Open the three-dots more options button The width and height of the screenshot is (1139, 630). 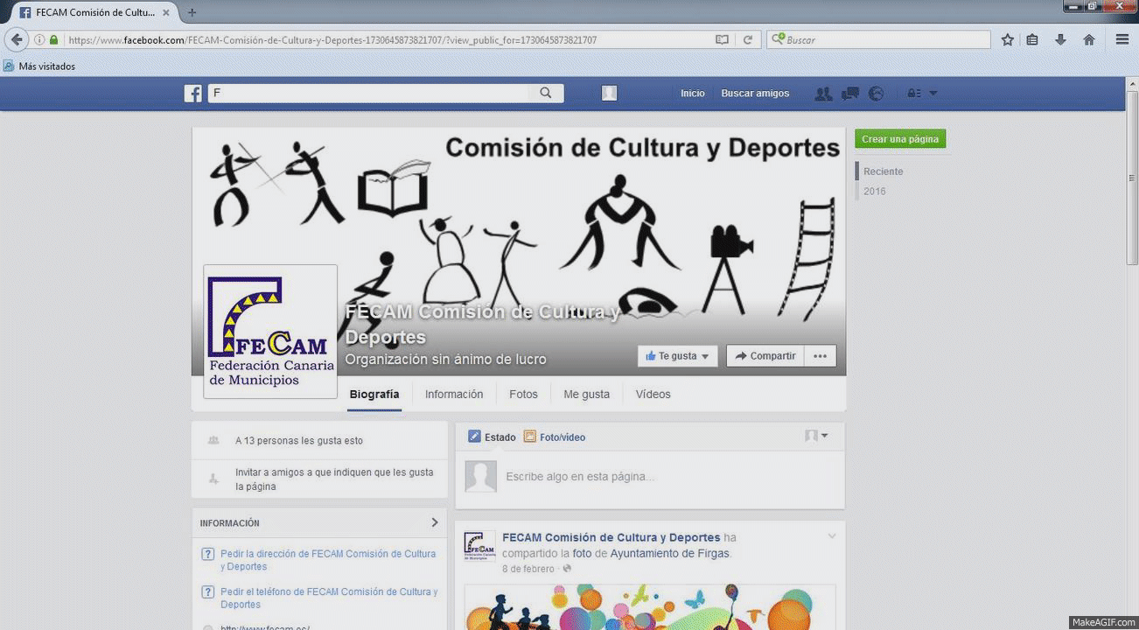coord(820,356)
